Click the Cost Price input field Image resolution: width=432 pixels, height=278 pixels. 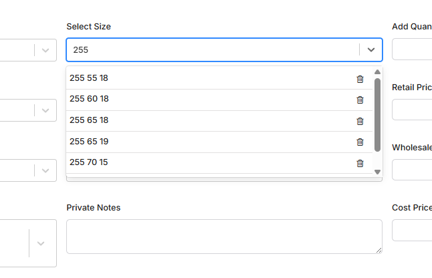point(412,230)
